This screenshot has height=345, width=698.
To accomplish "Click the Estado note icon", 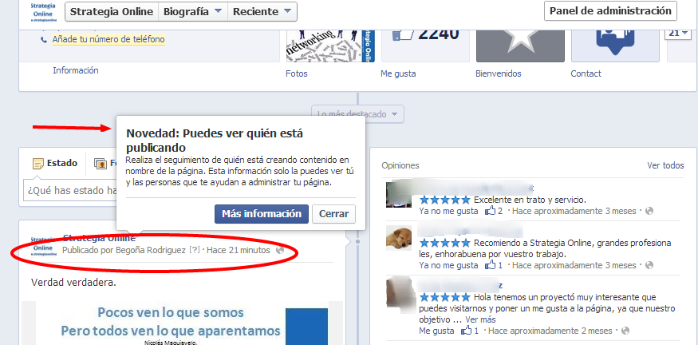I will (38, 164).
